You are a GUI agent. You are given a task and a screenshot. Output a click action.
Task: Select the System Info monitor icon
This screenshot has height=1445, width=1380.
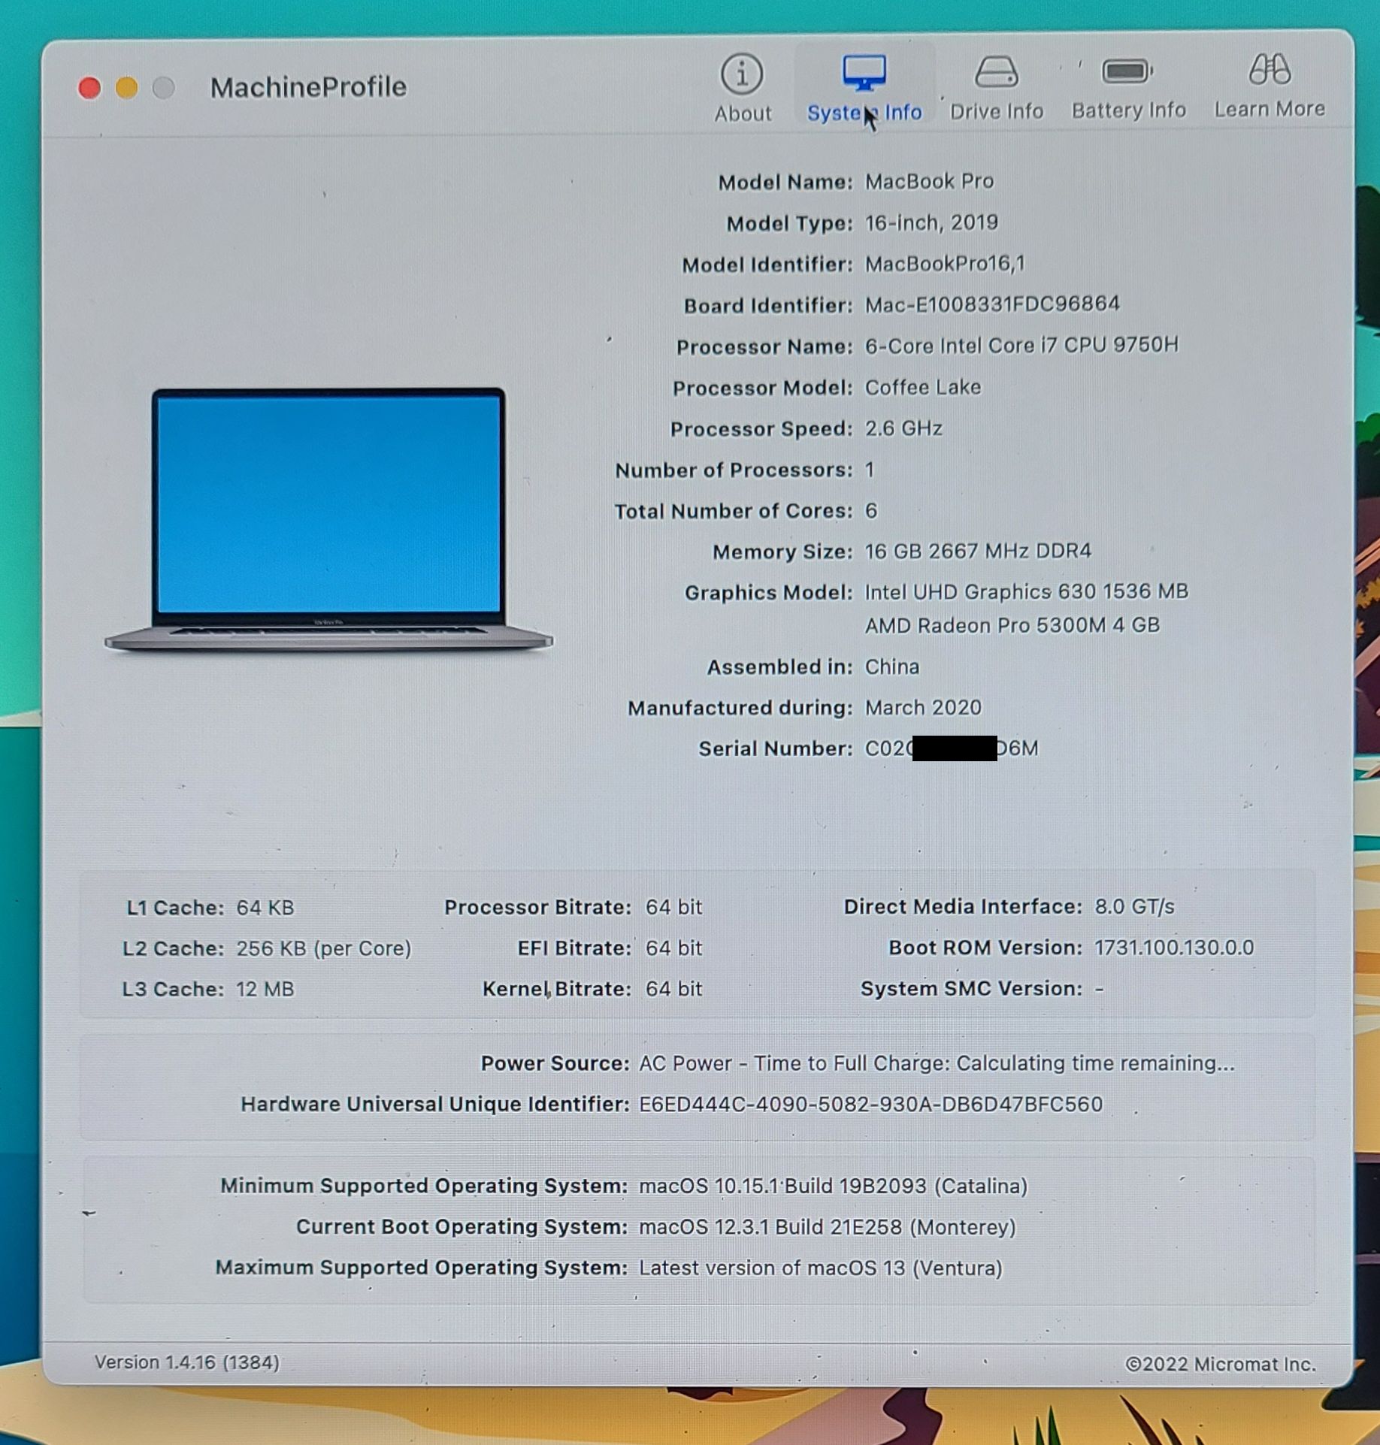[x=864, y=73]
